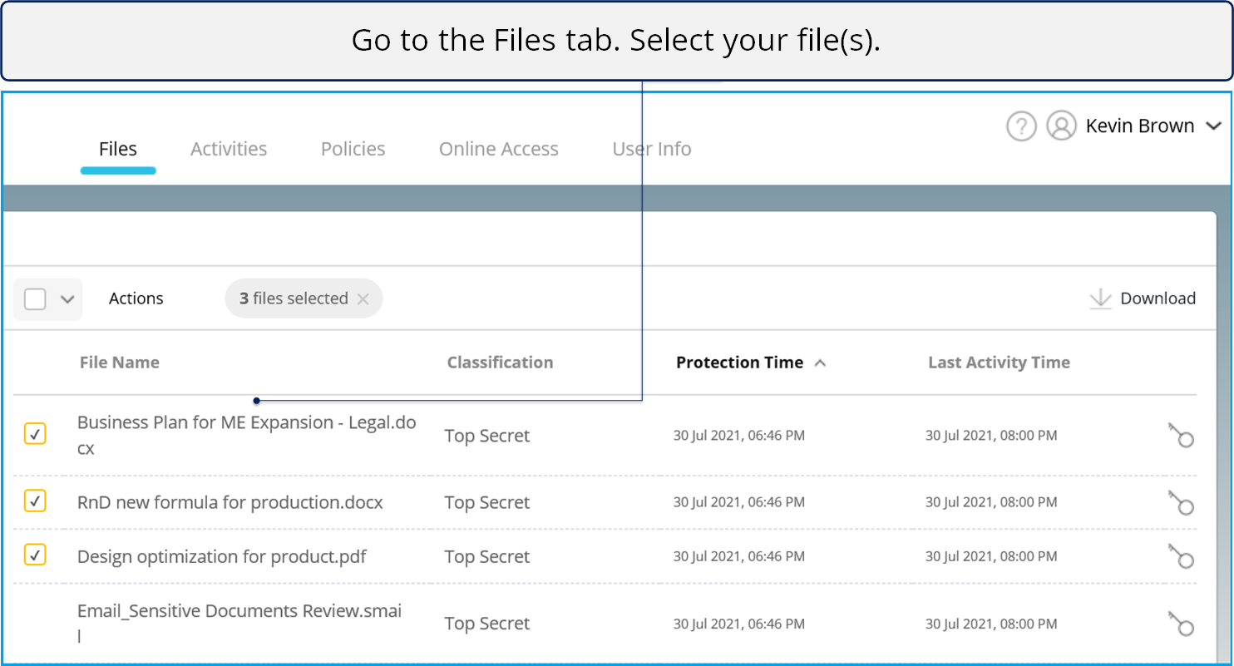
Task: Expand the Kevin Brown account menu chevron
Action: pyautogui.click(x=1213, y=126)
